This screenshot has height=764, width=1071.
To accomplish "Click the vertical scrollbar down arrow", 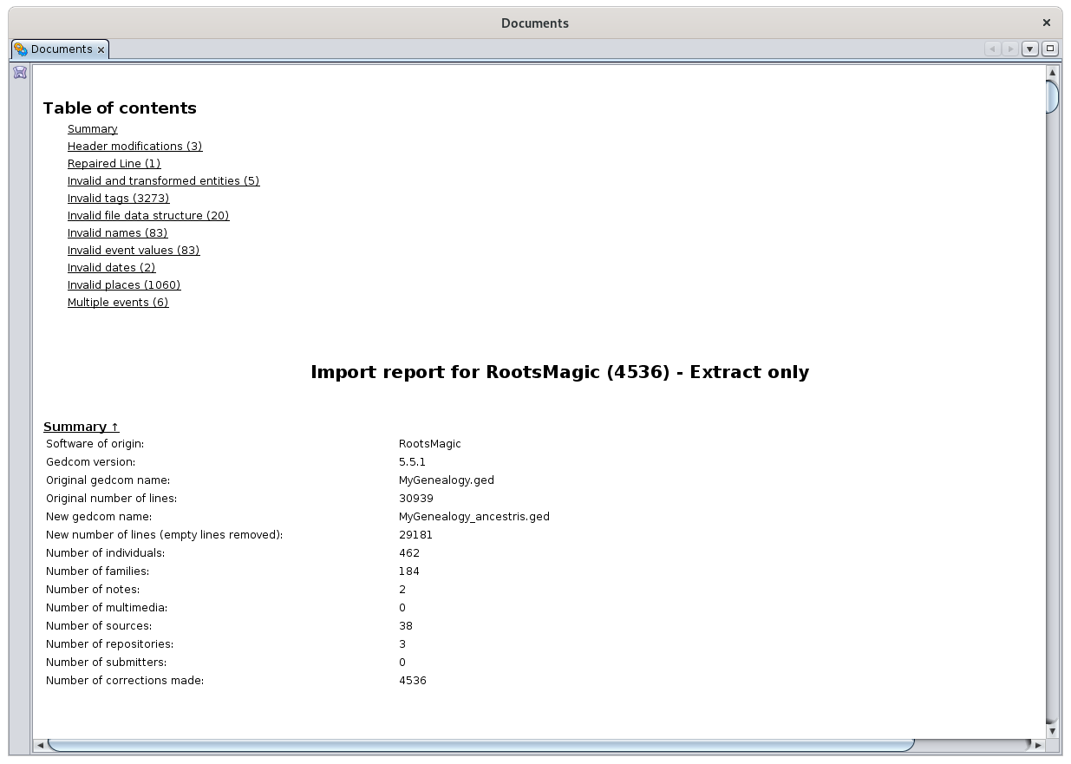I will point(1053,731).
